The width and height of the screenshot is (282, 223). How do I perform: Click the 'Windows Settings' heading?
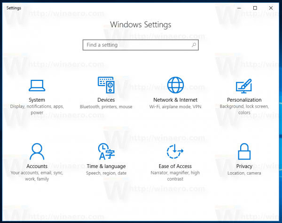[x=141, y=24]
